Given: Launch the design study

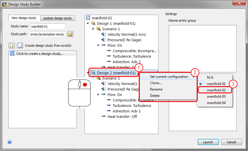Looking at the screenshot, I should coord(208,142).
